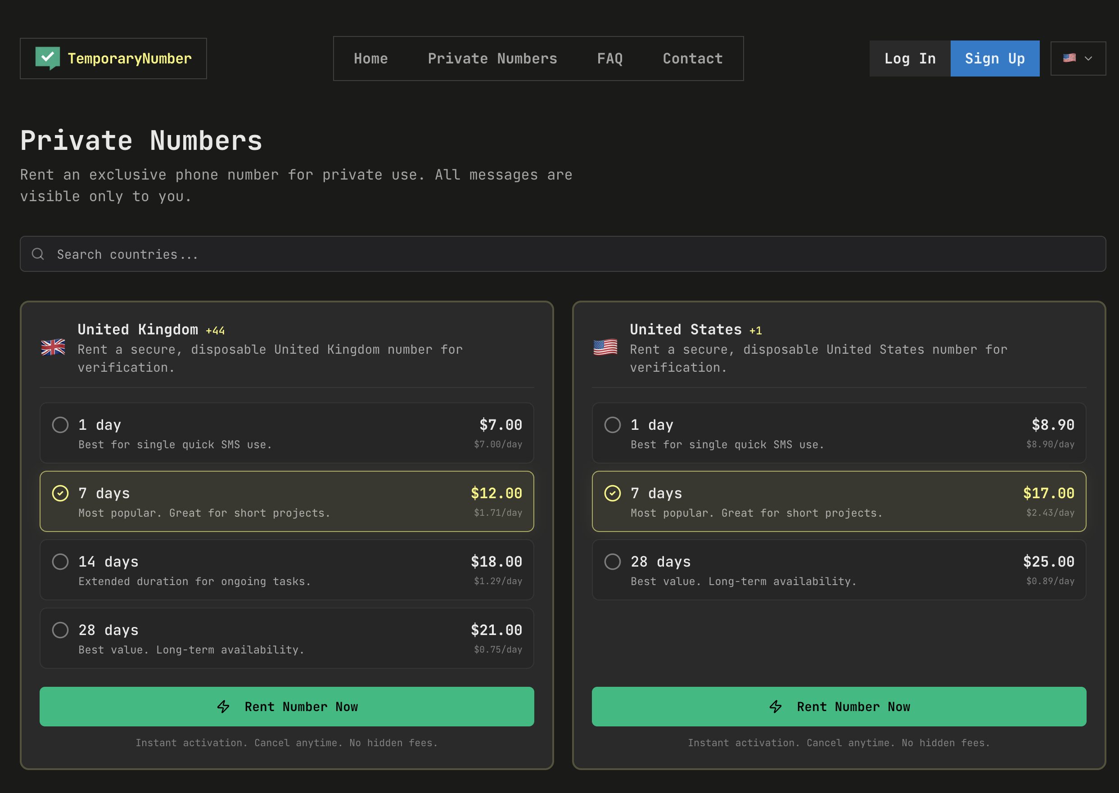Go to the Contact menu item

click(x=692, y=59)
